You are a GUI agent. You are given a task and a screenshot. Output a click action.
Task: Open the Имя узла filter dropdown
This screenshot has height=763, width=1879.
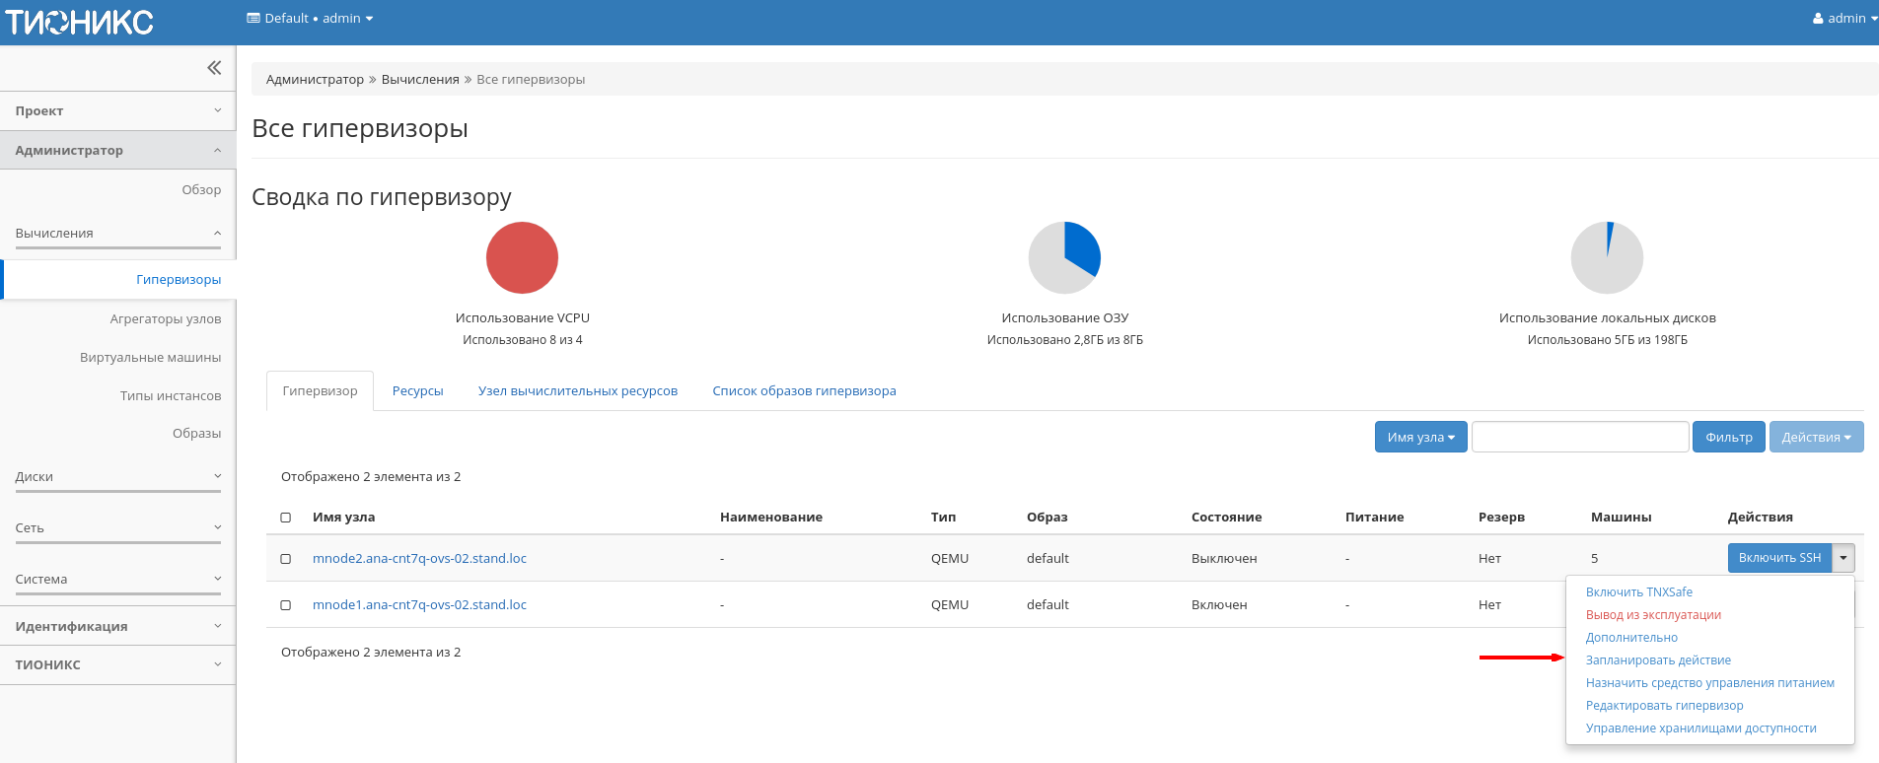click(x=1420, y=437)
